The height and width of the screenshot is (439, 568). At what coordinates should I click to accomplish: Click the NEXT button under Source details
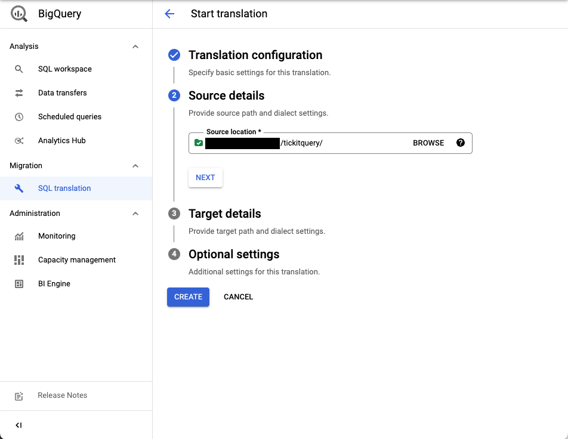pyautogui.click(x=205, y=177)
